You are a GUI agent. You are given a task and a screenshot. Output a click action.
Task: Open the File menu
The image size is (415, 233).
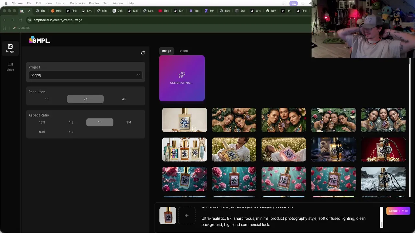click(29, 3)
